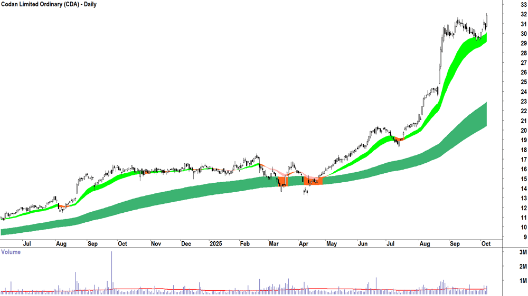
Task: Select the '2025' year label on the time axis
Action: pyautogui.click(x=215, y=243)
